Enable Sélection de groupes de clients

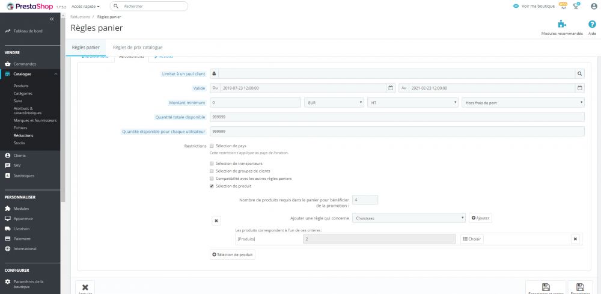212,171
